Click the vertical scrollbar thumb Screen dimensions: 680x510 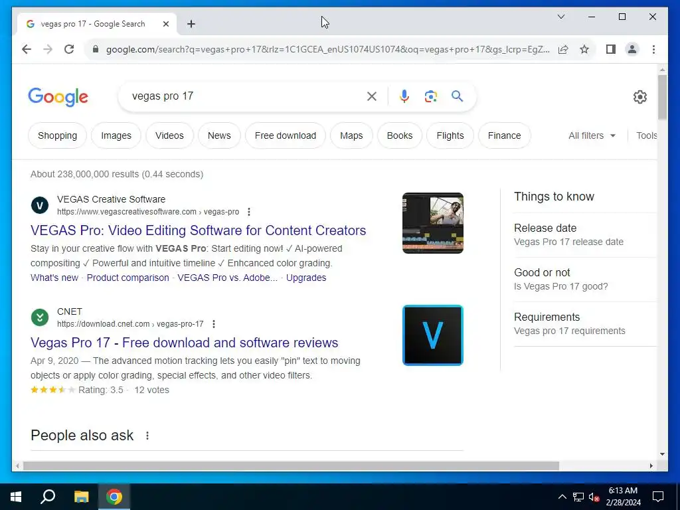tap(662, 97)
